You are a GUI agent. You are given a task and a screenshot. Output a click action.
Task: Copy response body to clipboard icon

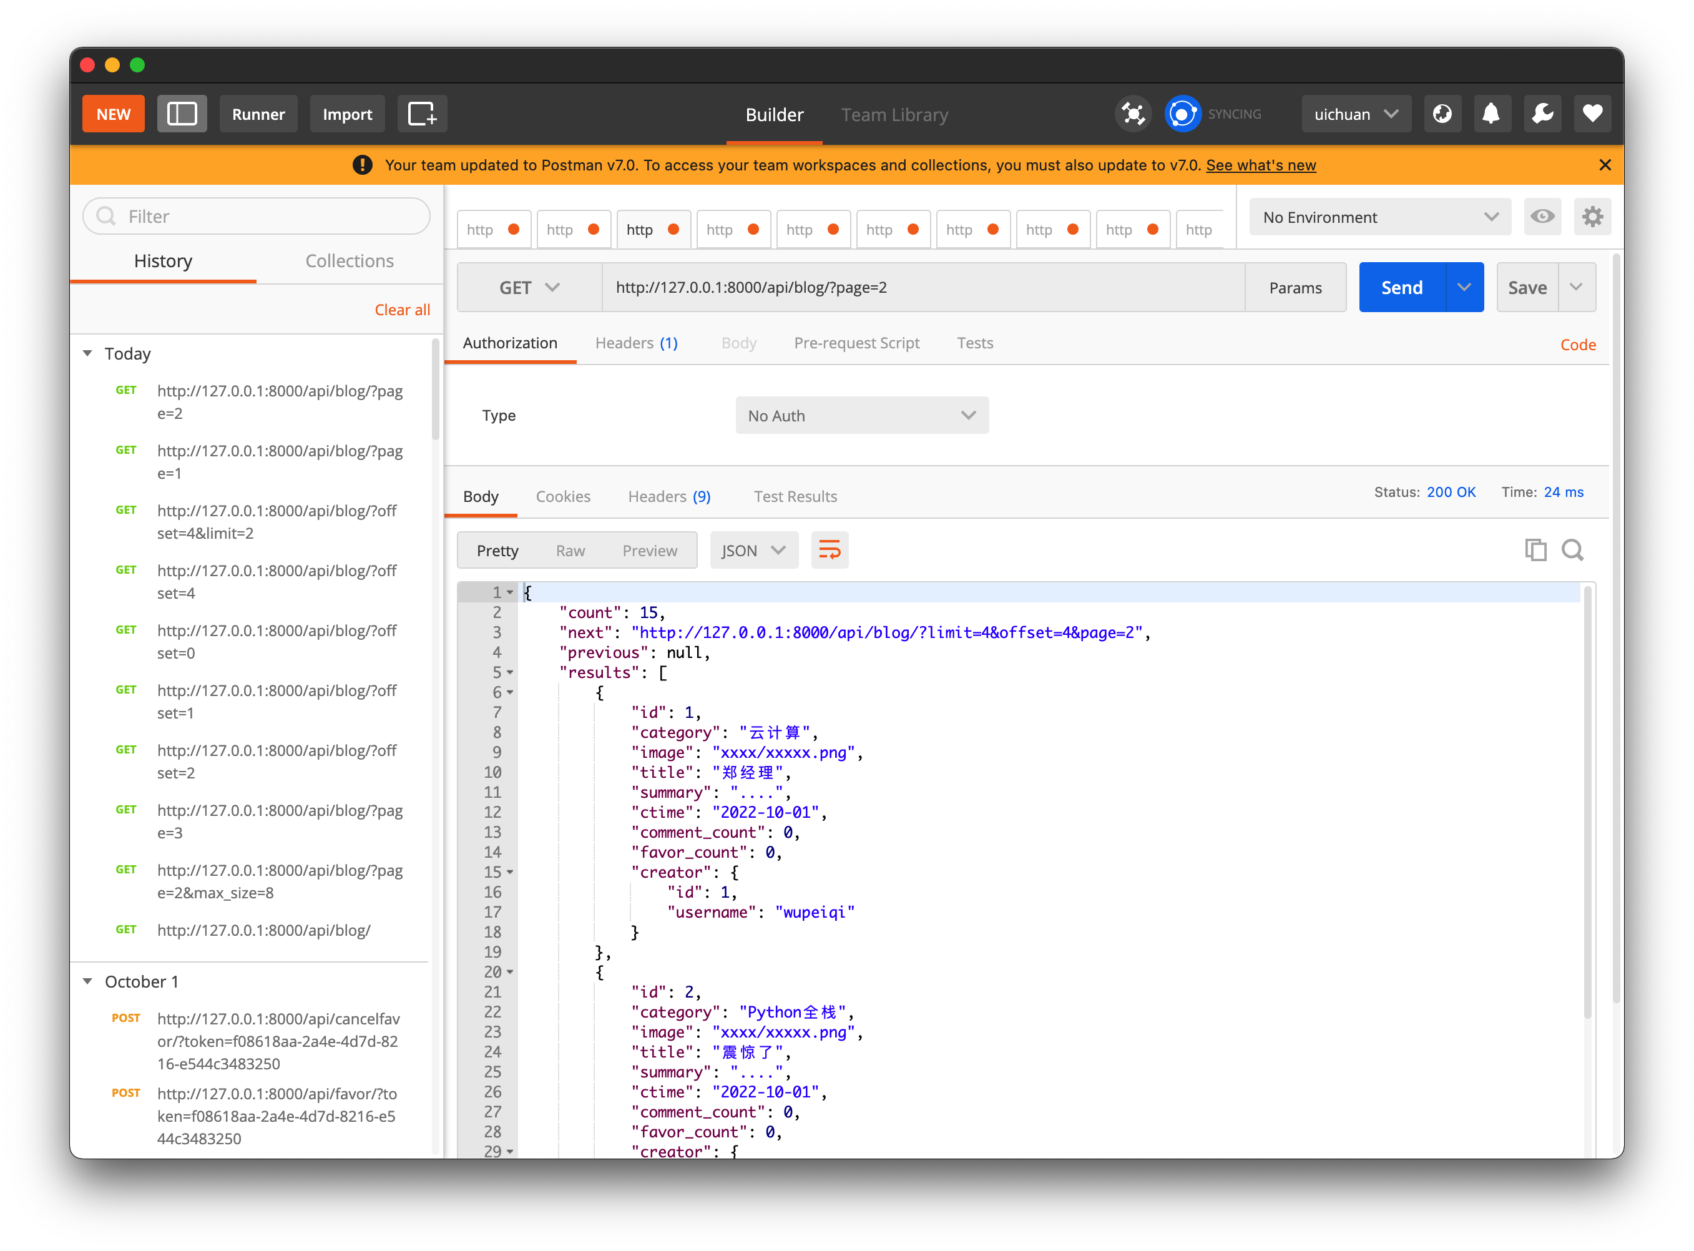tap(1535, 550)
